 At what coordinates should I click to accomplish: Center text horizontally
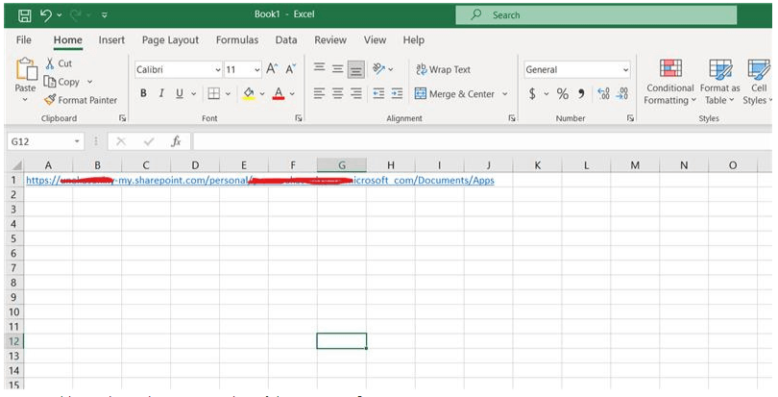[337, 93]
